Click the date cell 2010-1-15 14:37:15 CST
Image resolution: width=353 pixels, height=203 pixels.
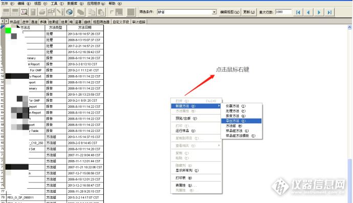(85, 137)
